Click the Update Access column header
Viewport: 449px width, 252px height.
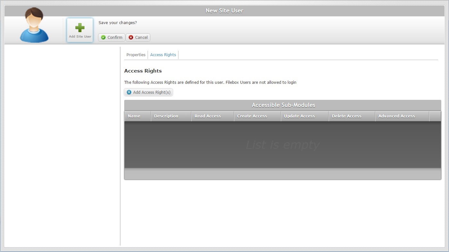click(305, 116)
